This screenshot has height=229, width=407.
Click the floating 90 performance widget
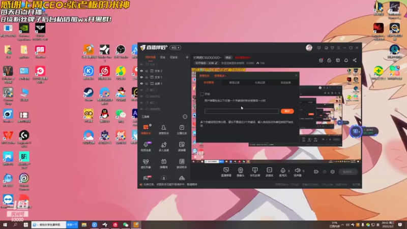(x=356, y=131)
